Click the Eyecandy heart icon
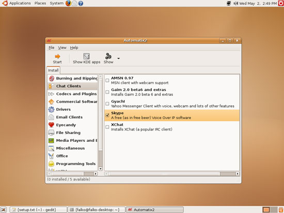This screenshot has width=284, height=213. pyautogui.click(x=51, y=125)
